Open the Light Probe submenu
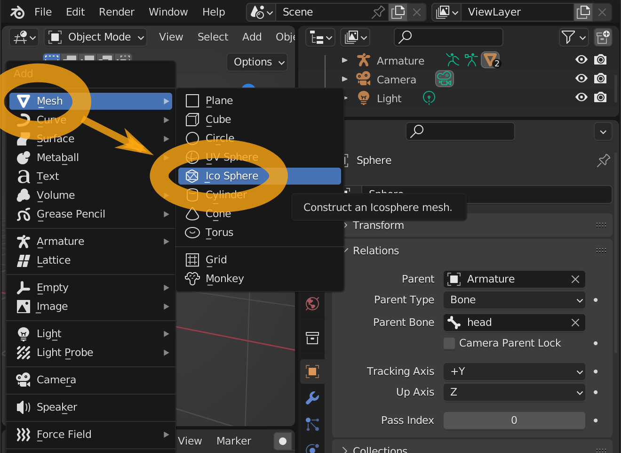The height and width of the screenshot is (453, 621). click(91, 353)
